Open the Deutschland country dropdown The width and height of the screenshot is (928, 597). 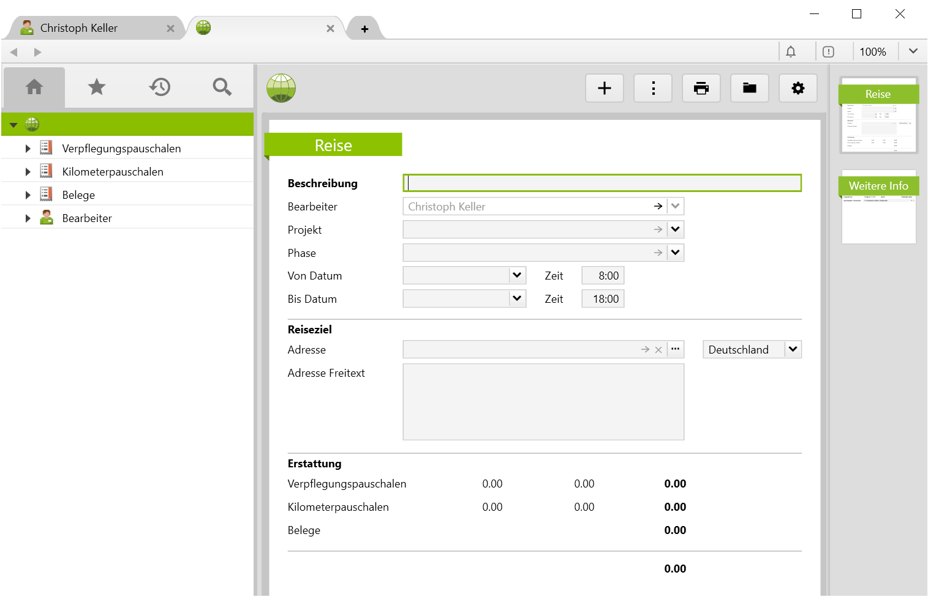click(x=793, y=350)
